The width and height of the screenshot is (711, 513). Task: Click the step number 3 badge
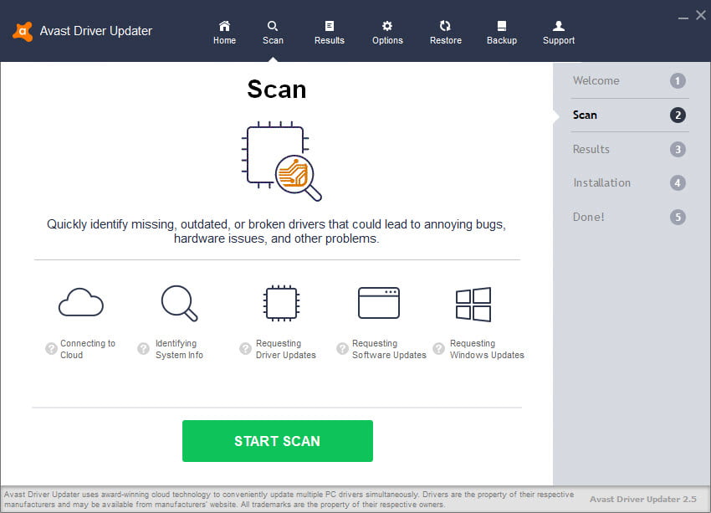[678, 149]
